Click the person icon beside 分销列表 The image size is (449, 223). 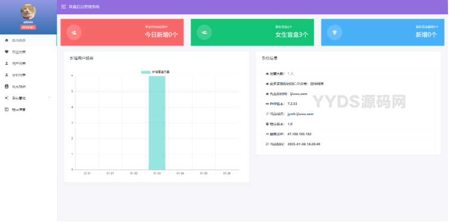(7, 75)
